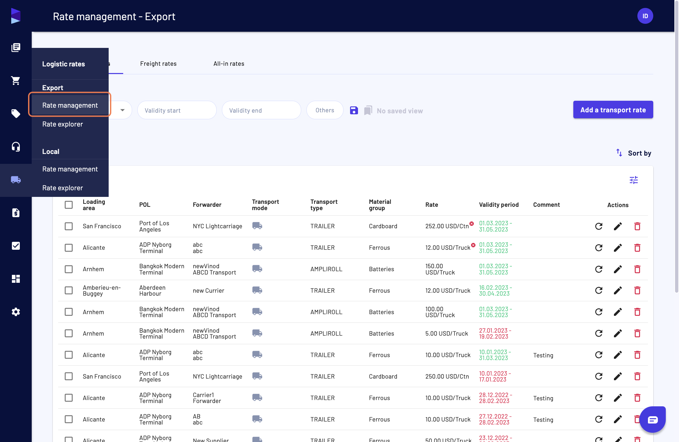
Task: Open the dashboard sidebar icon
Action: 16,279
